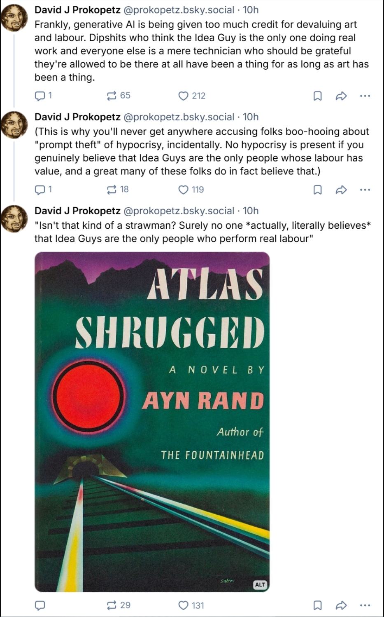This screenshot has height=617, width=384.
Task: Share the Atlas Shrugged post
Action: coord(341,605)
